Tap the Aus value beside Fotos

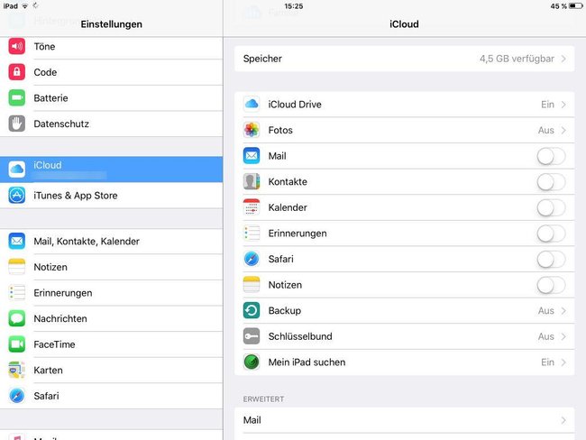[546, 131]
